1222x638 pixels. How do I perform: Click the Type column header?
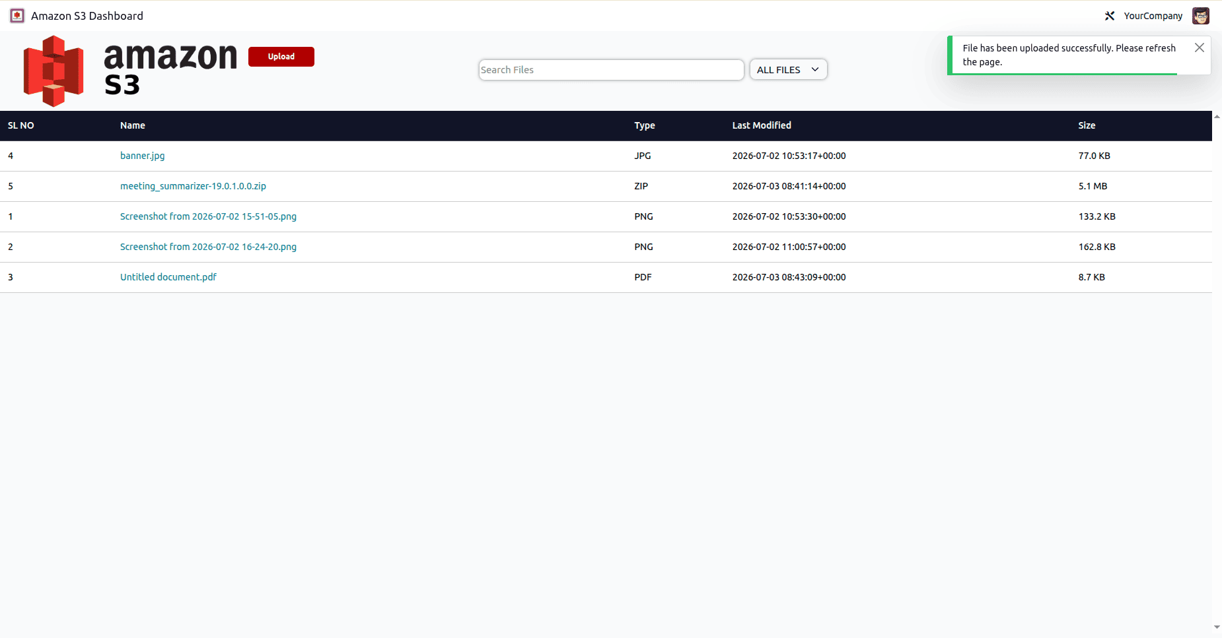[645, 125]
